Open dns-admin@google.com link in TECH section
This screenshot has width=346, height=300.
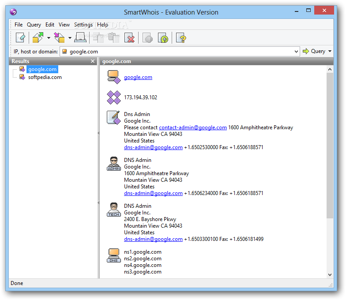coord(154,239)
